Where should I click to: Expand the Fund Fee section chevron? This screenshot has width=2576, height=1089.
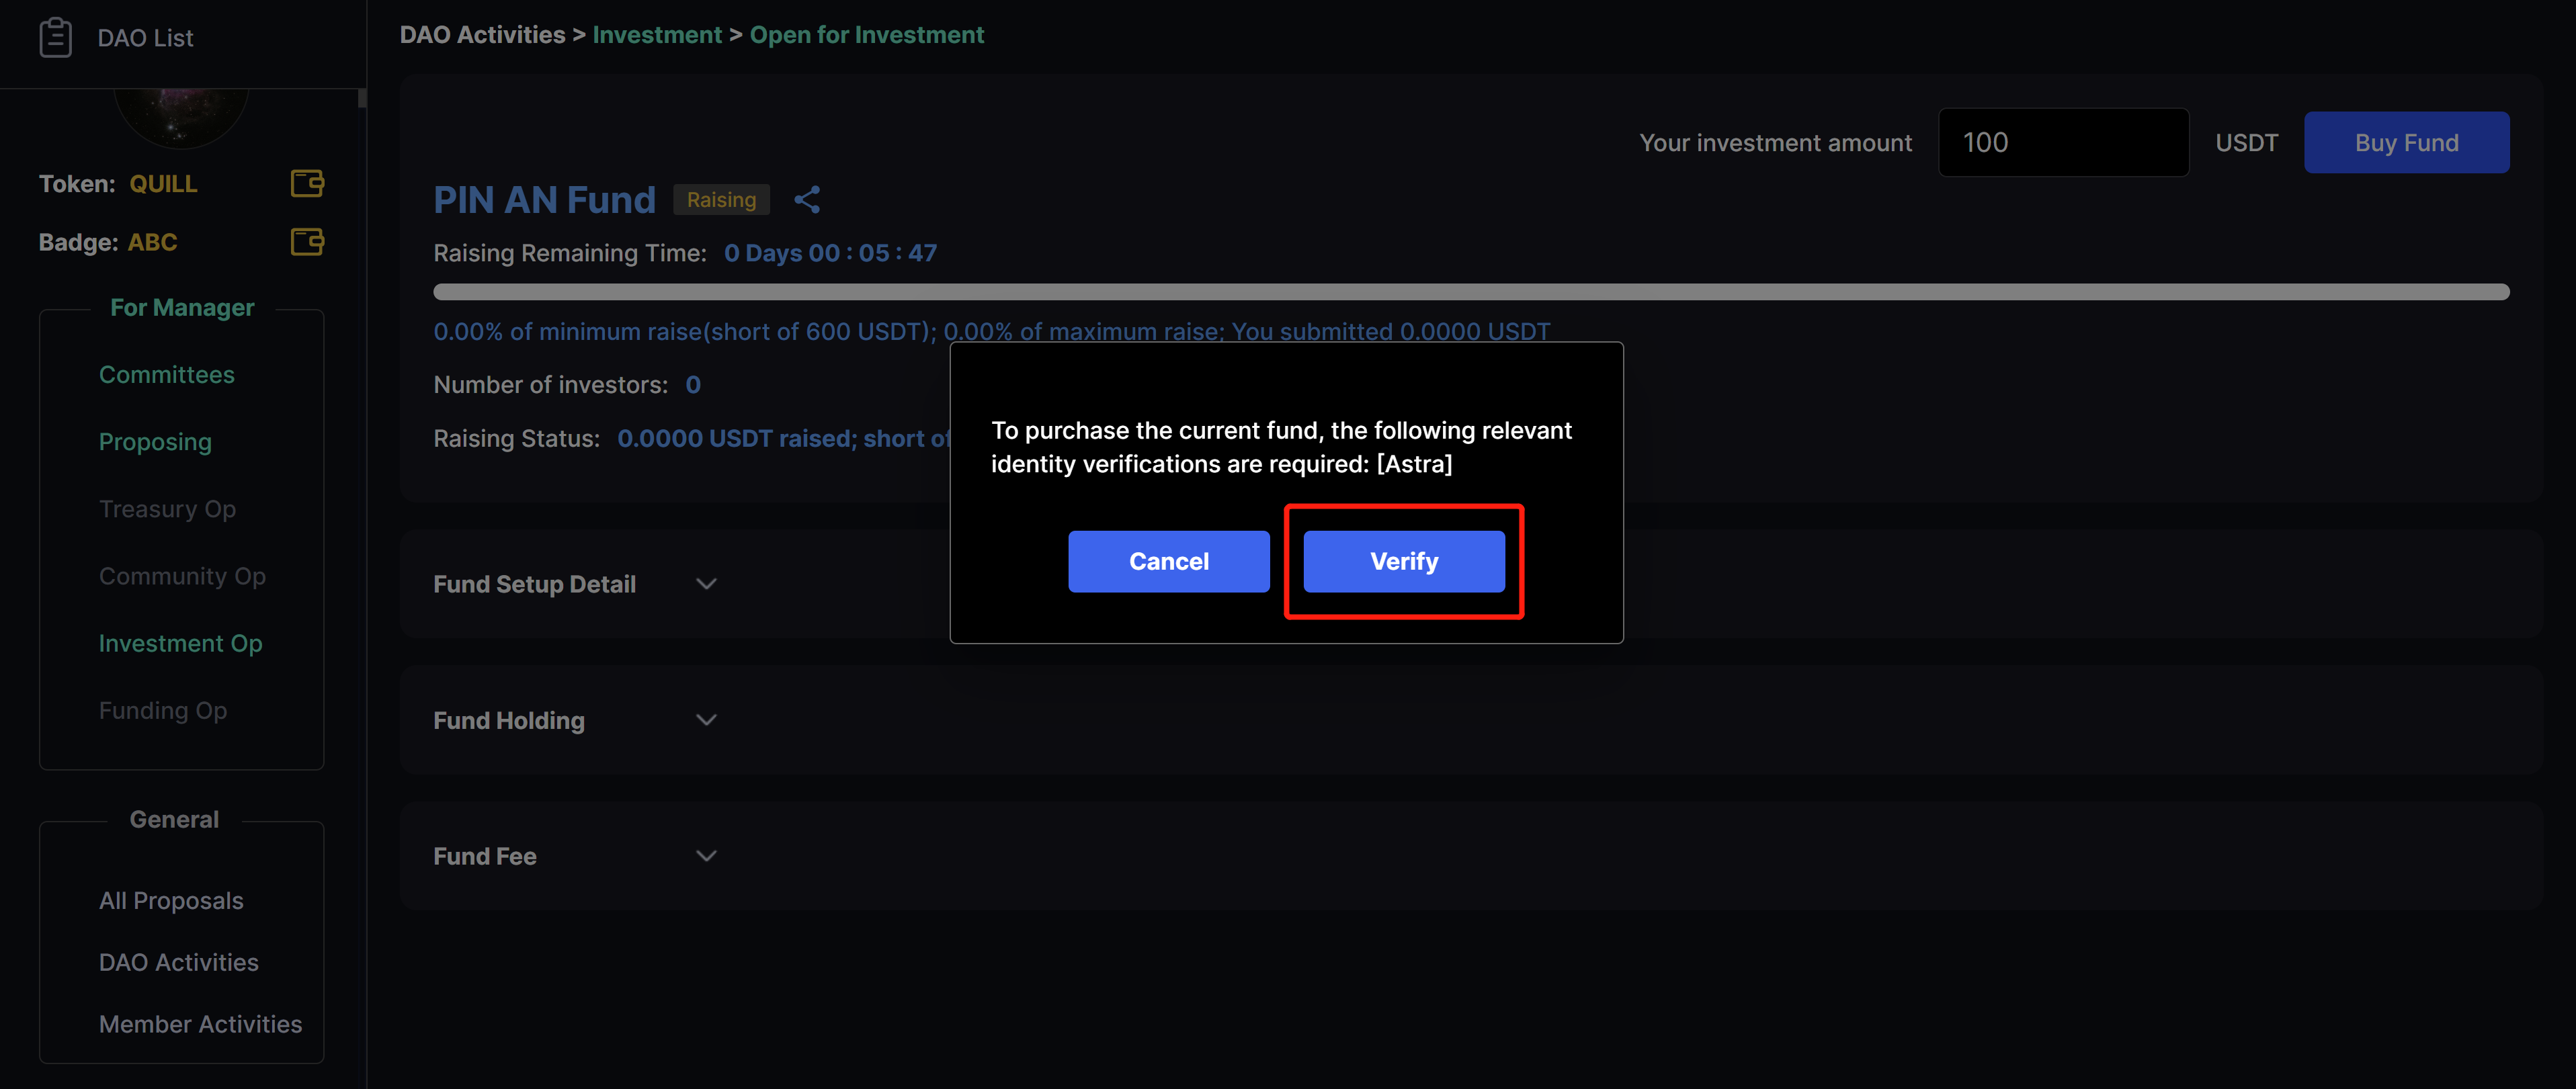coord(706,856)
